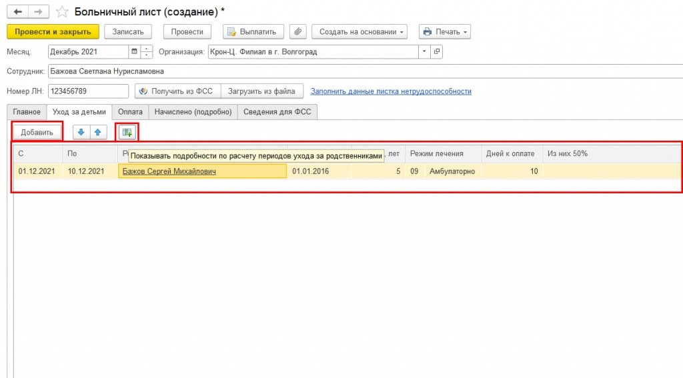
Task: Open the organization form via open icon
Action: click(437, 51)
